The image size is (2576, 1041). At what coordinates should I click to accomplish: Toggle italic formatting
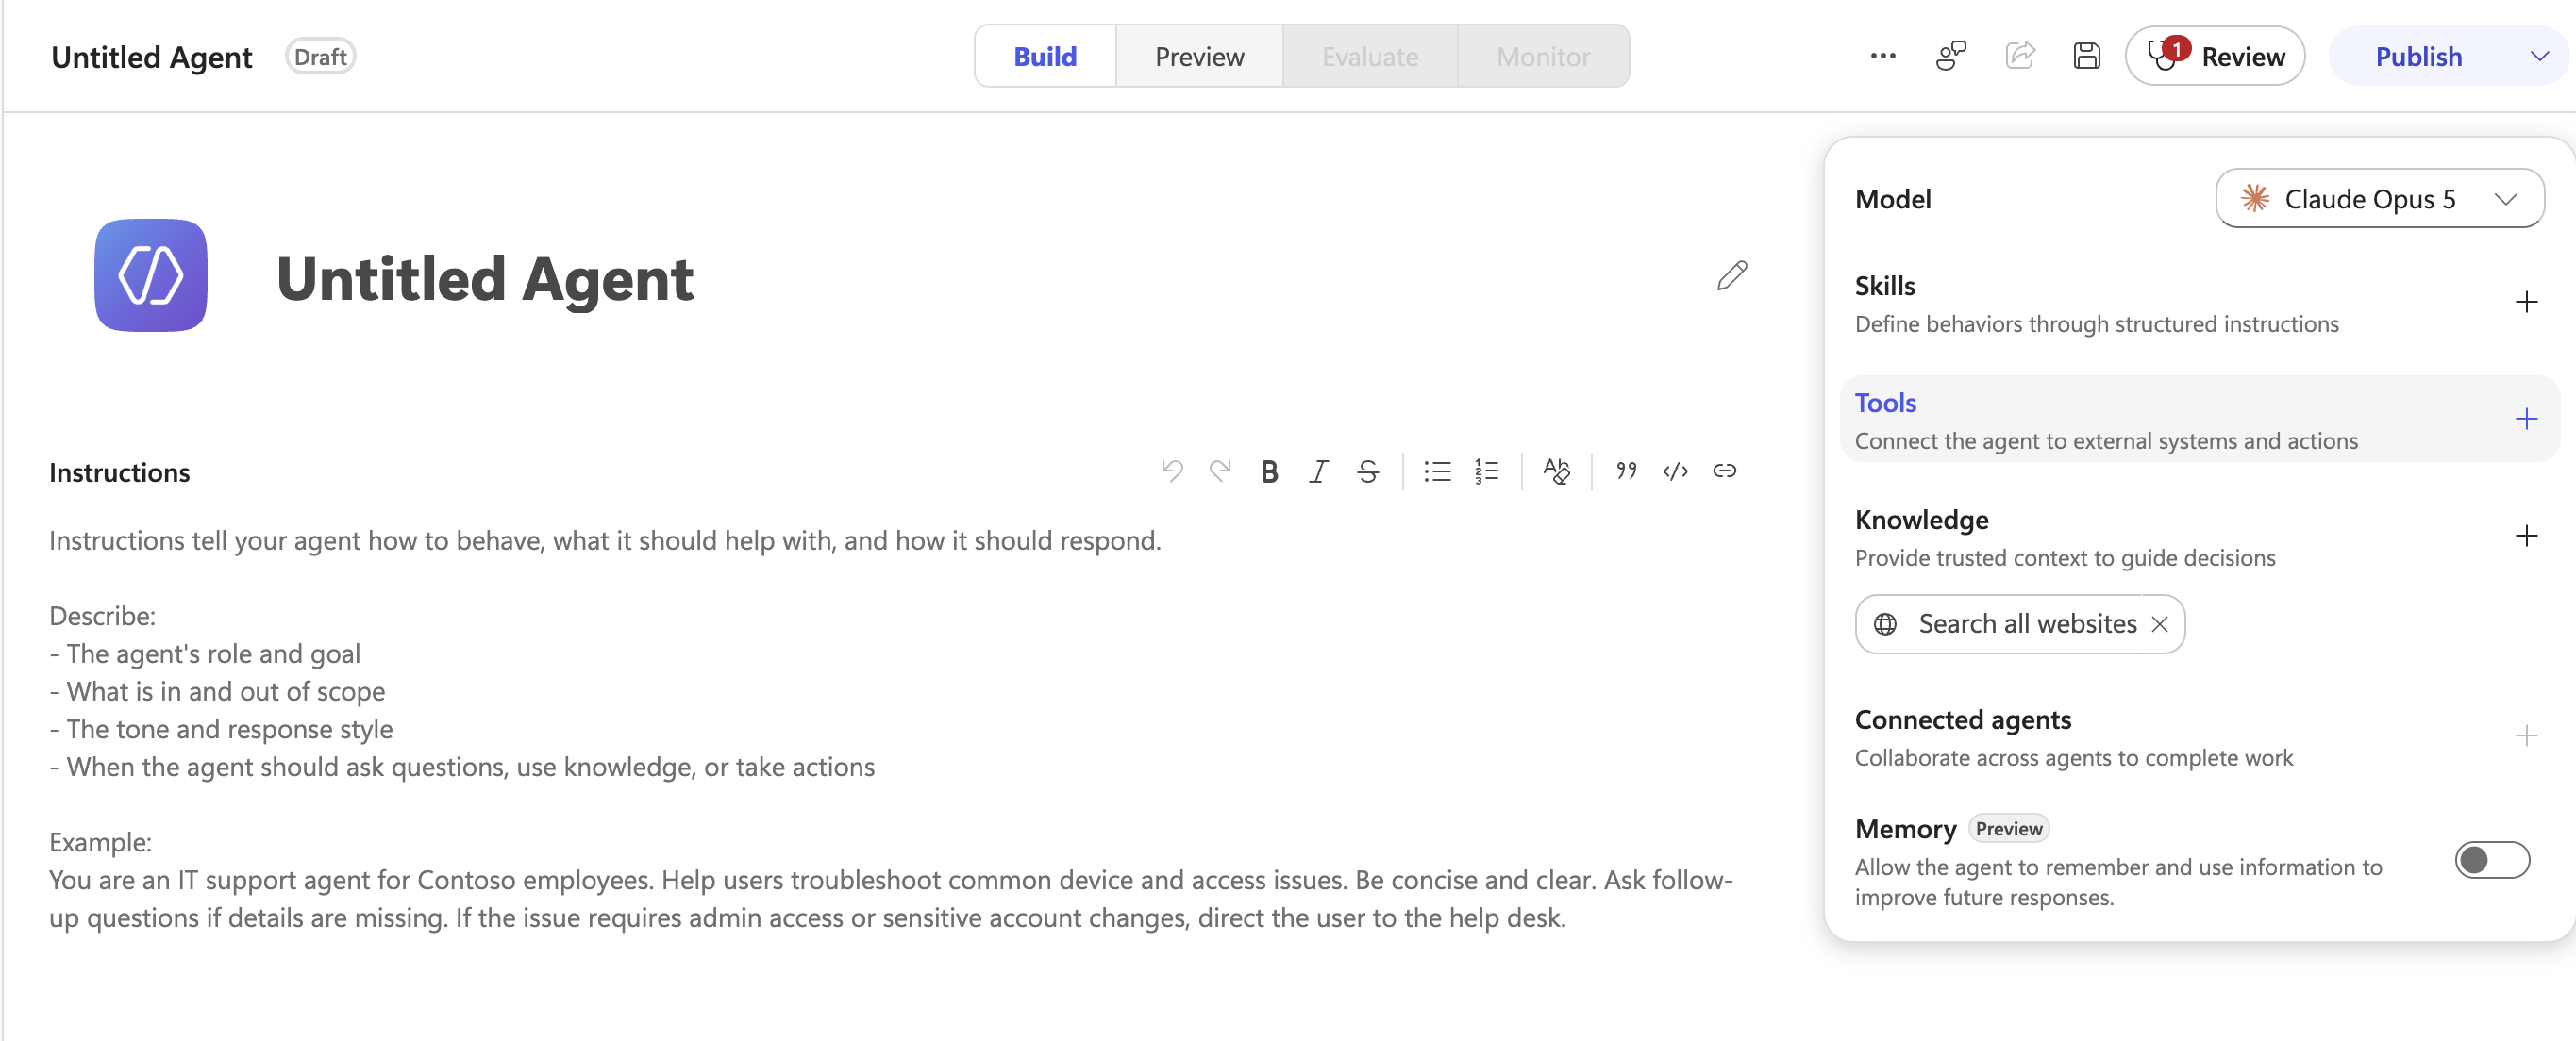tap(1319, 471)
